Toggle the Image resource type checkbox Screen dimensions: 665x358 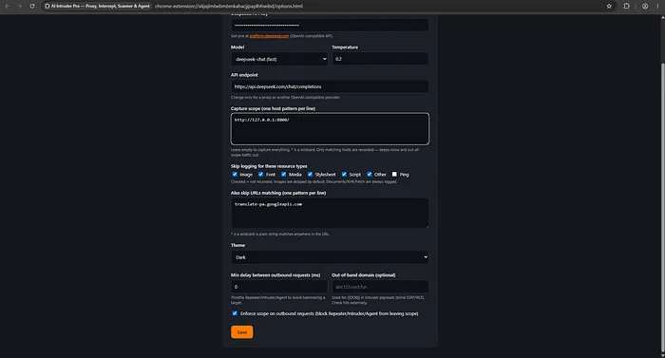[235, 175]
